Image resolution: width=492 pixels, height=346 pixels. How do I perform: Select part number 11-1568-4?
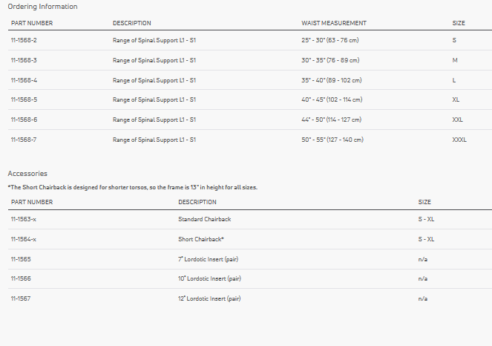click(x=24, y=80)
